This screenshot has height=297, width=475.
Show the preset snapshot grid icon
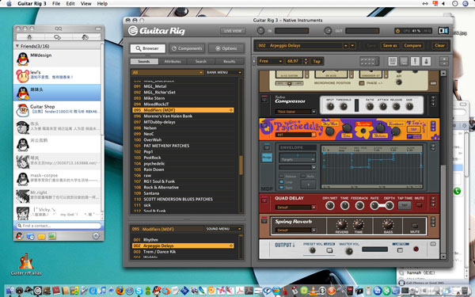tap(369, 62)
